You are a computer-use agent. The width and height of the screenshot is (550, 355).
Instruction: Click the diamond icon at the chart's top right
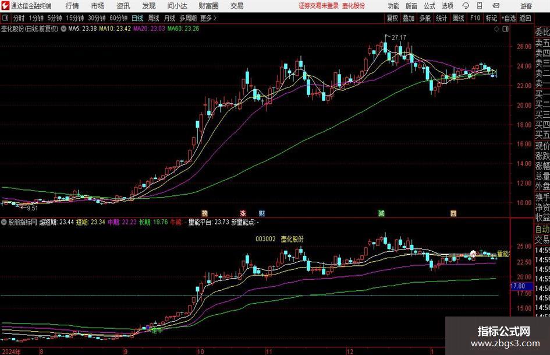point(496,29)
